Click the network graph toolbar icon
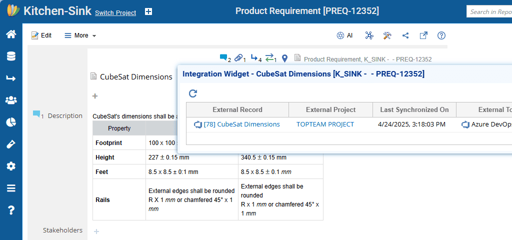Viewport: 512px width, 240px height. click(369, 35)
